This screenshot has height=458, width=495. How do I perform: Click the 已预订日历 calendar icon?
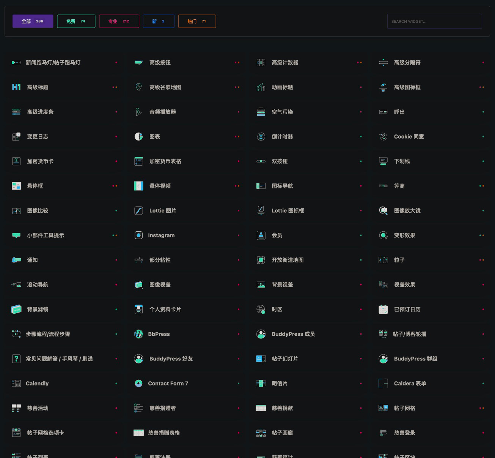click(383, 309)
